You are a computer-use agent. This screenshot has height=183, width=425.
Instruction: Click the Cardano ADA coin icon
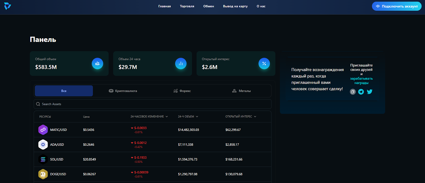click(43, 144)
